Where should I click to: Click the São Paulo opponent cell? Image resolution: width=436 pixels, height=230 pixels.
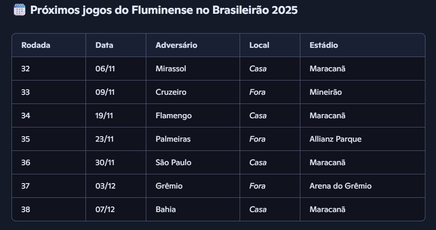[173, 162]
